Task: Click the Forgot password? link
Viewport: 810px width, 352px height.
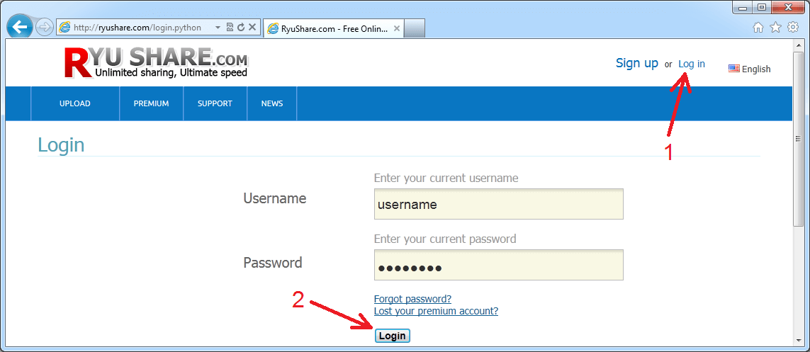Action: [412, 299]
